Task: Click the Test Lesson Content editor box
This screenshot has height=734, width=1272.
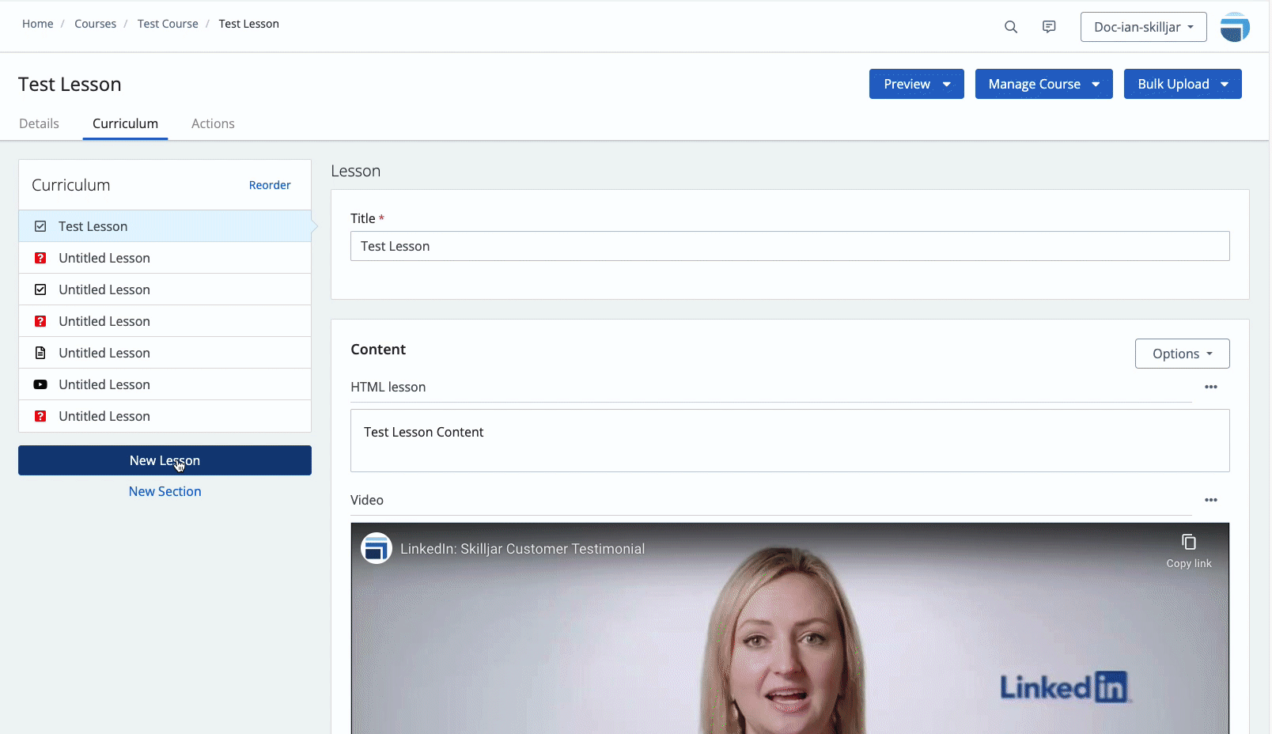Action: pyautogui.click(x=790, y=441)
